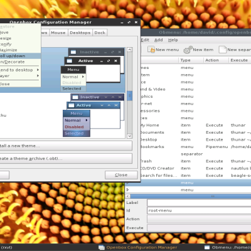
Task: Click the Active preview window icon in top theme
Action: point(69,61)
